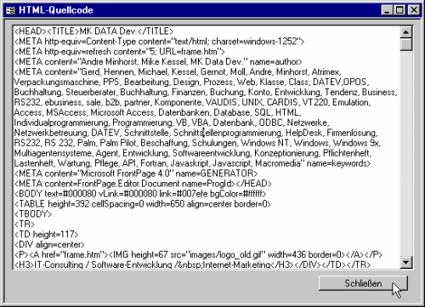Click the line with images/logo_old.gif
This screenshot has width=425, height=307.
click(x=198, y=254)
